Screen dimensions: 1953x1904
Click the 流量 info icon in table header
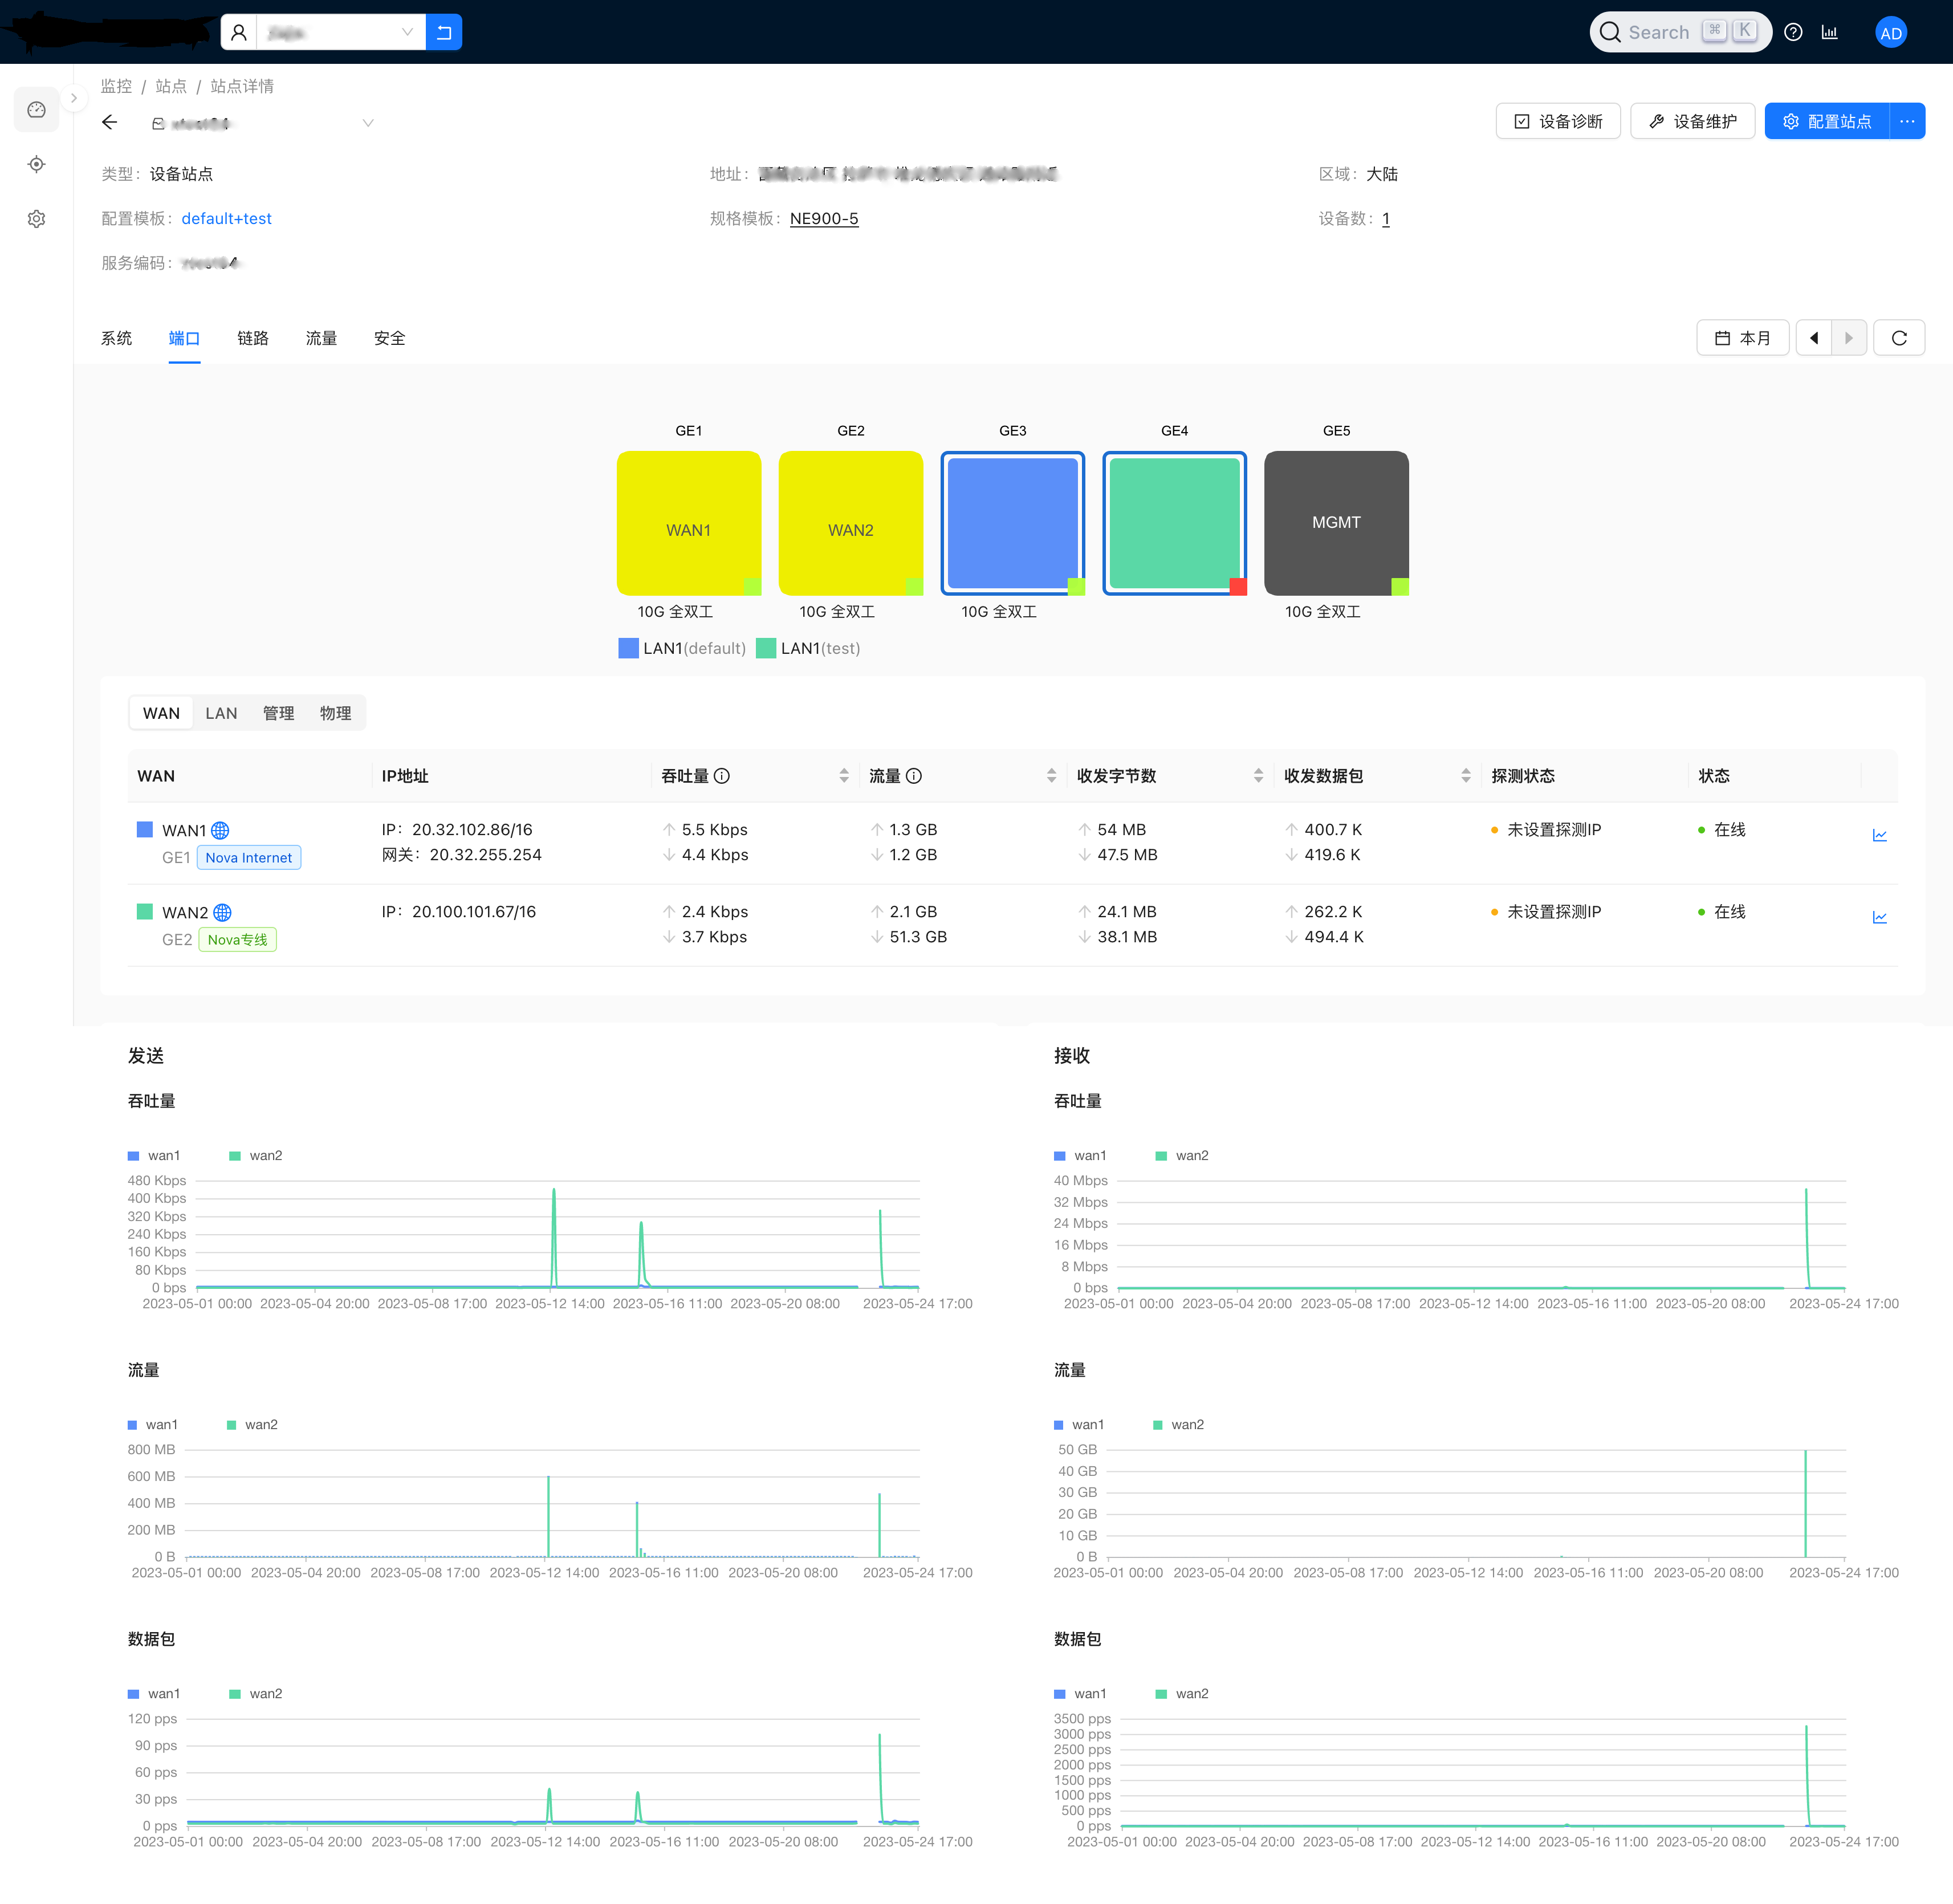point(914,776)
